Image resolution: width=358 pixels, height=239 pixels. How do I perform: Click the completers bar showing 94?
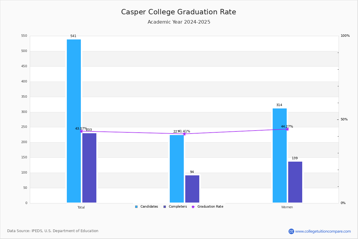point(192,189)
